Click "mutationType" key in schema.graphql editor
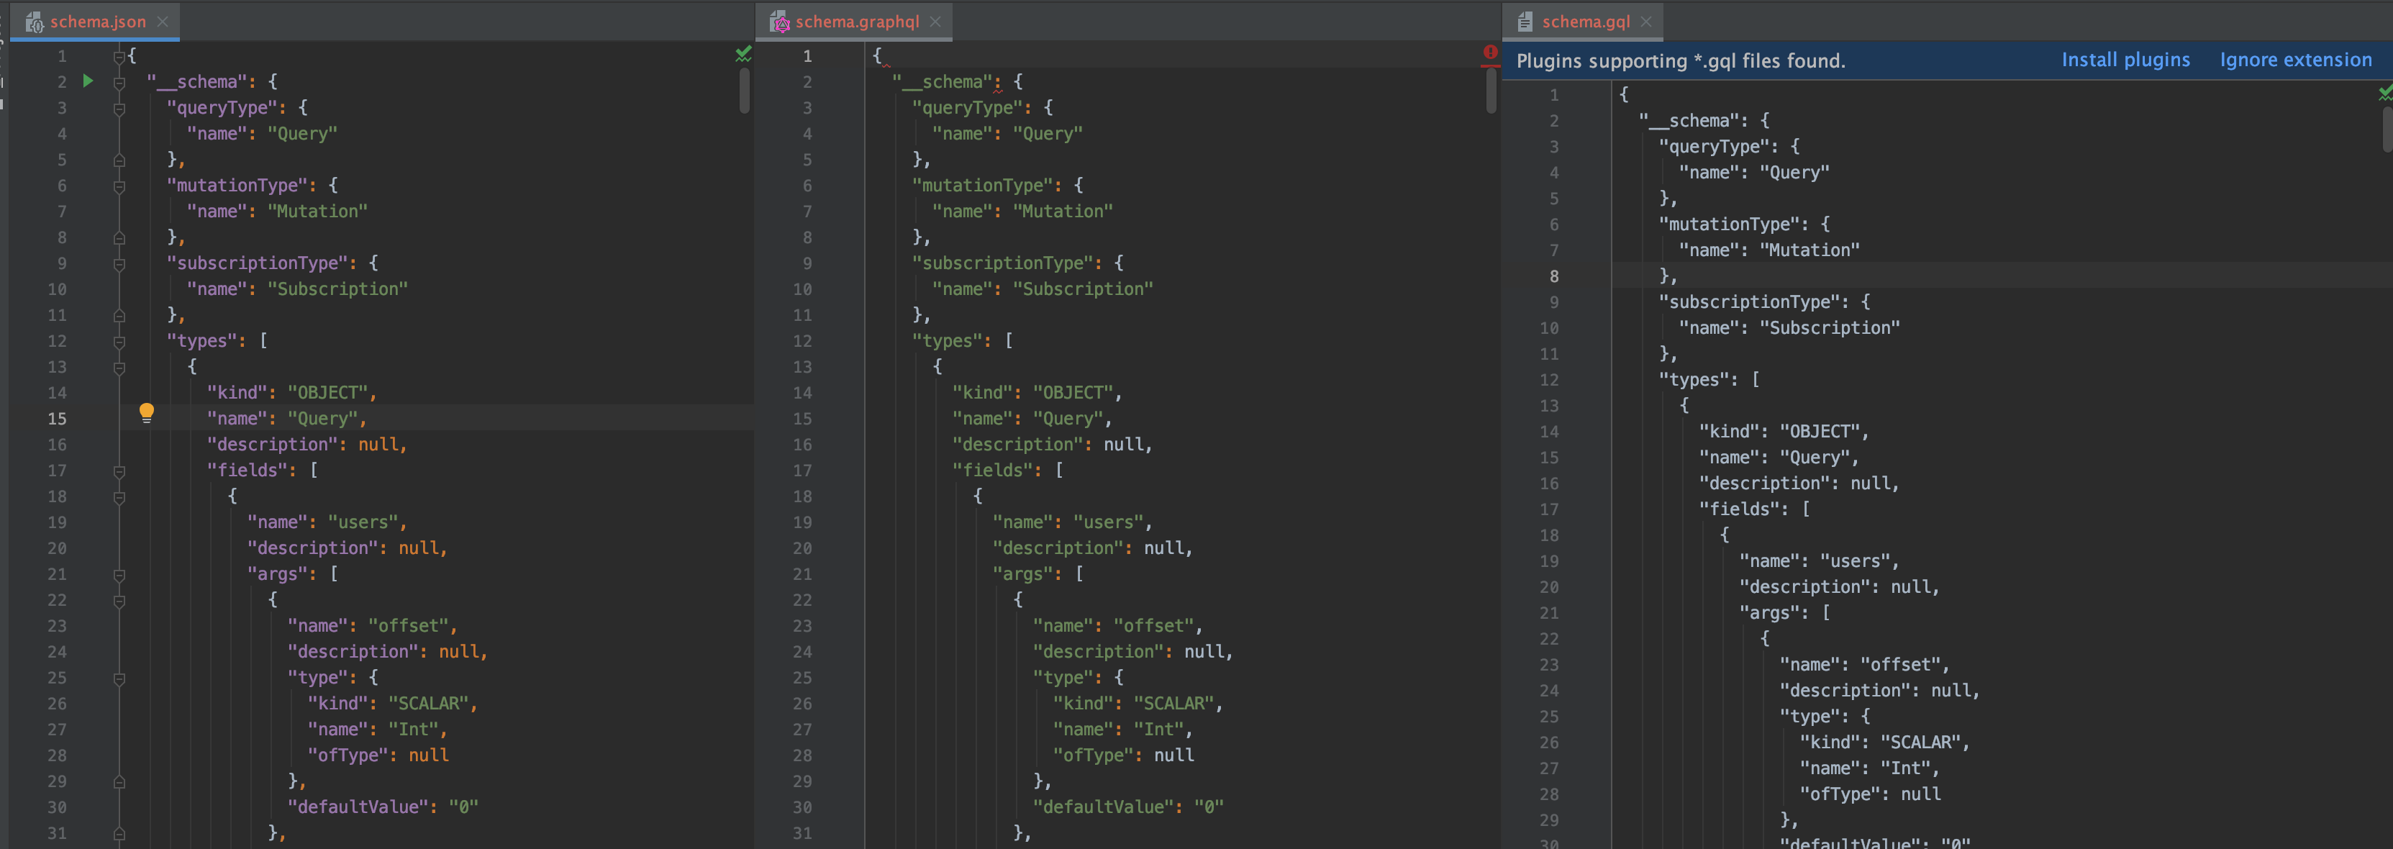 (x=986, y=186)
